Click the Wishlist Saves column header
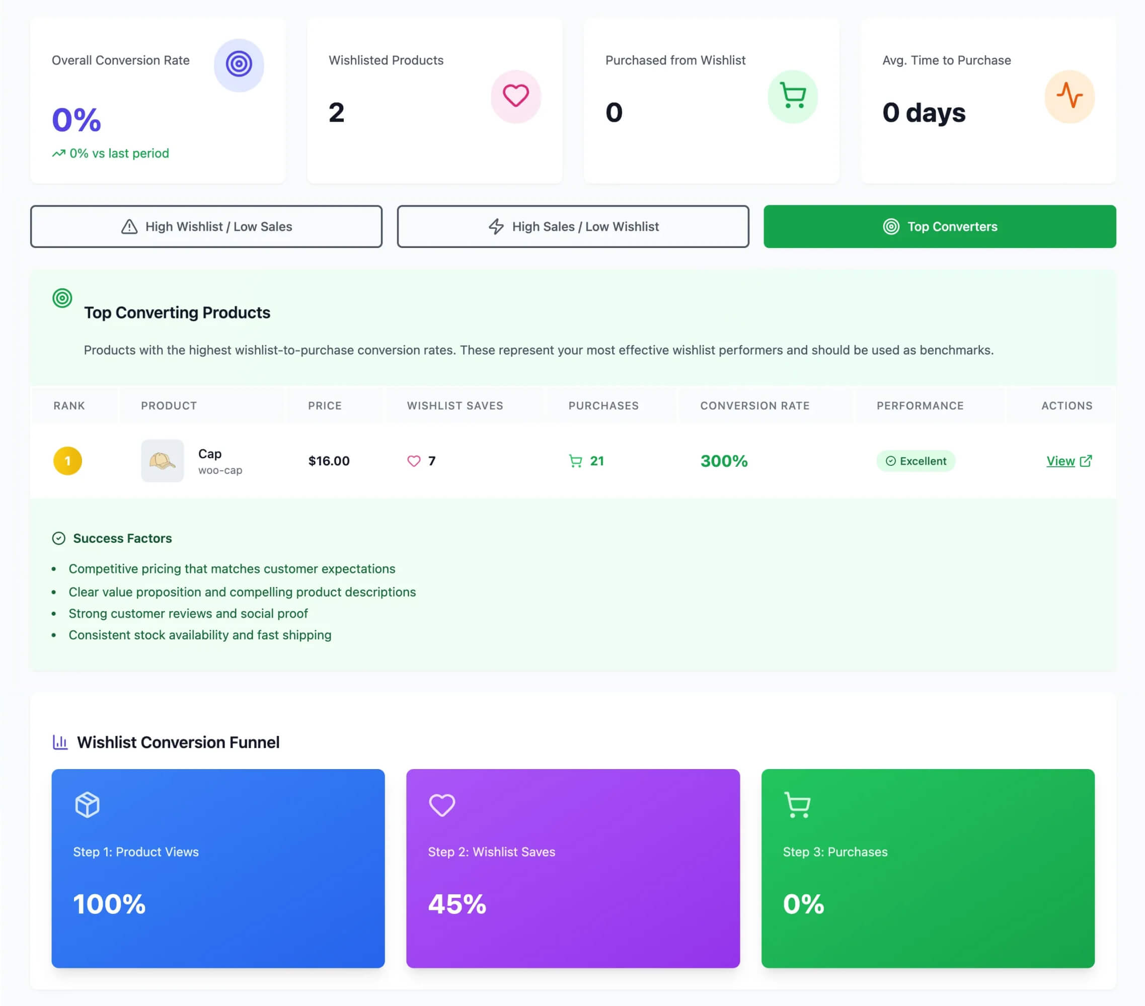 point(454,406)
